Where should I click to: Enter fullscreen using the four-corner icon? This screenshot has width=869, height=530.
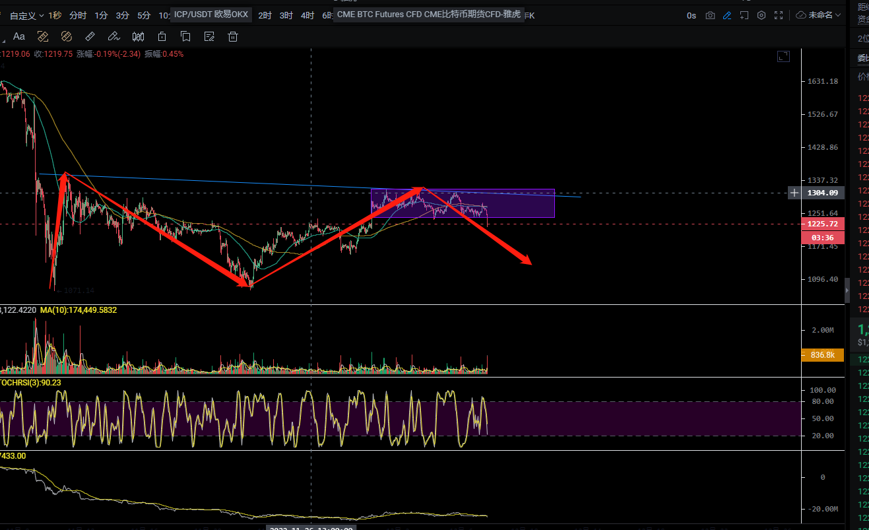click(779, 15)
